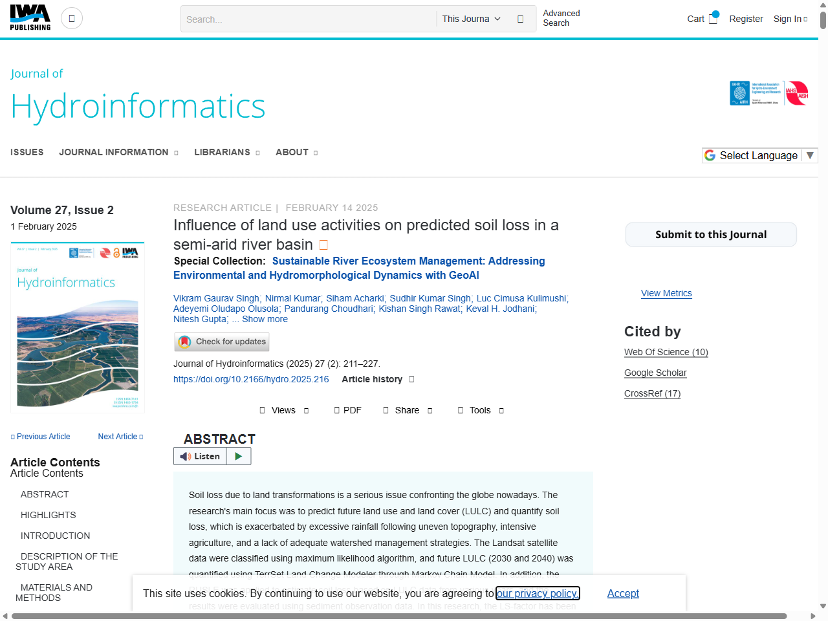Open author Luc Cimusa Kulimushi
This screenshot has width=828, height=621.
(521, 298)
